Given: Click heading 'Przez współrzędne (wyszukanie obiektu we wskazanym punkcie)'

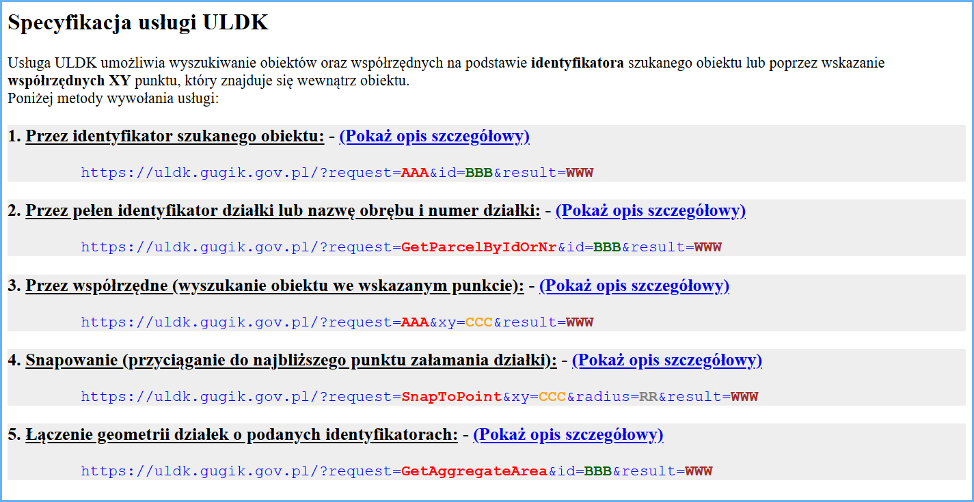Looking at the screenshot, I should click(x=275, y=285).
